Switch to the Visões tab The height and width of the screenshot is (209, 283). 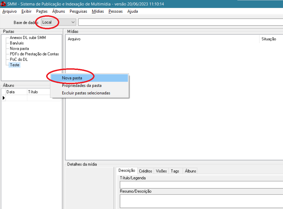[161, 171]
